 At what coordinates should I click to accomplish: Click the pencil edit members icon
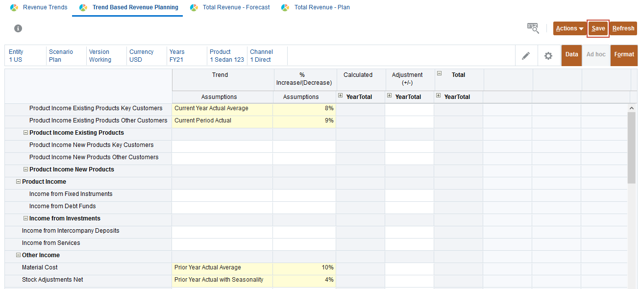(526, 56)
